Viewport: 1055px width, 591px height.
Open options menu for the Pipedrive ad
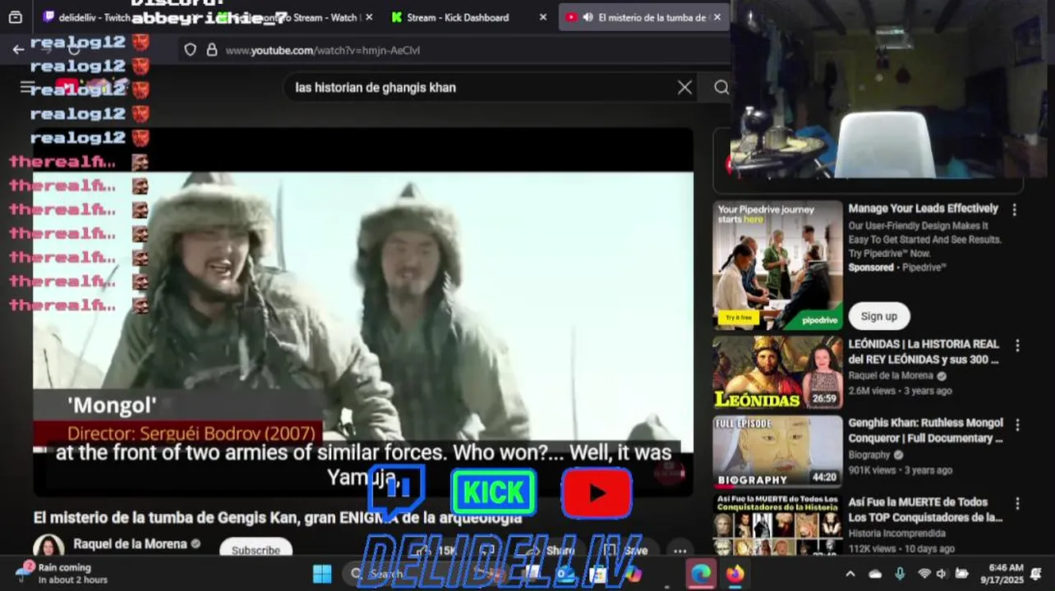[x=1014, y=210]
